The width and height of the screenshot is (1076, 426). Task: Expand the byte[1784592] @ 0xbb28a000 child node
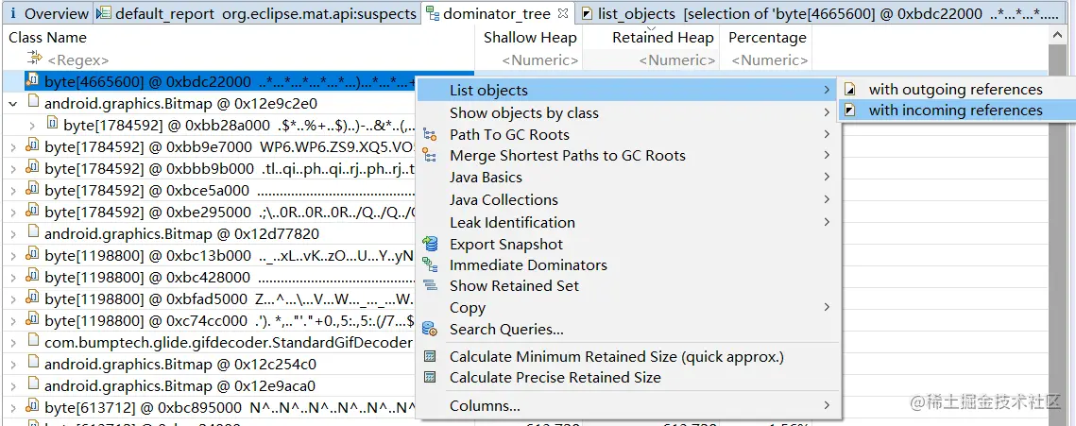pos(32,125)
